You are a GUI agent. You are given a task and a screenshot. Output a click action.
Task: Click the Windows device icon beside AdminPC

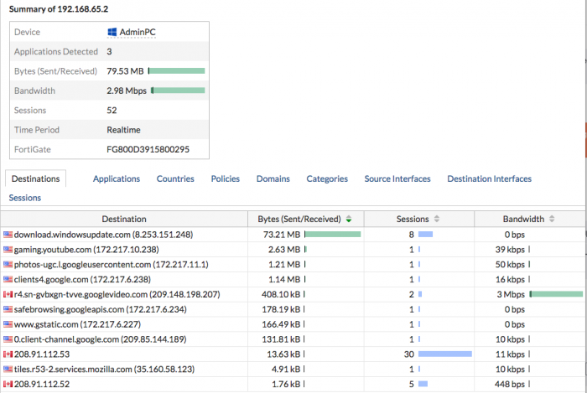112,32
